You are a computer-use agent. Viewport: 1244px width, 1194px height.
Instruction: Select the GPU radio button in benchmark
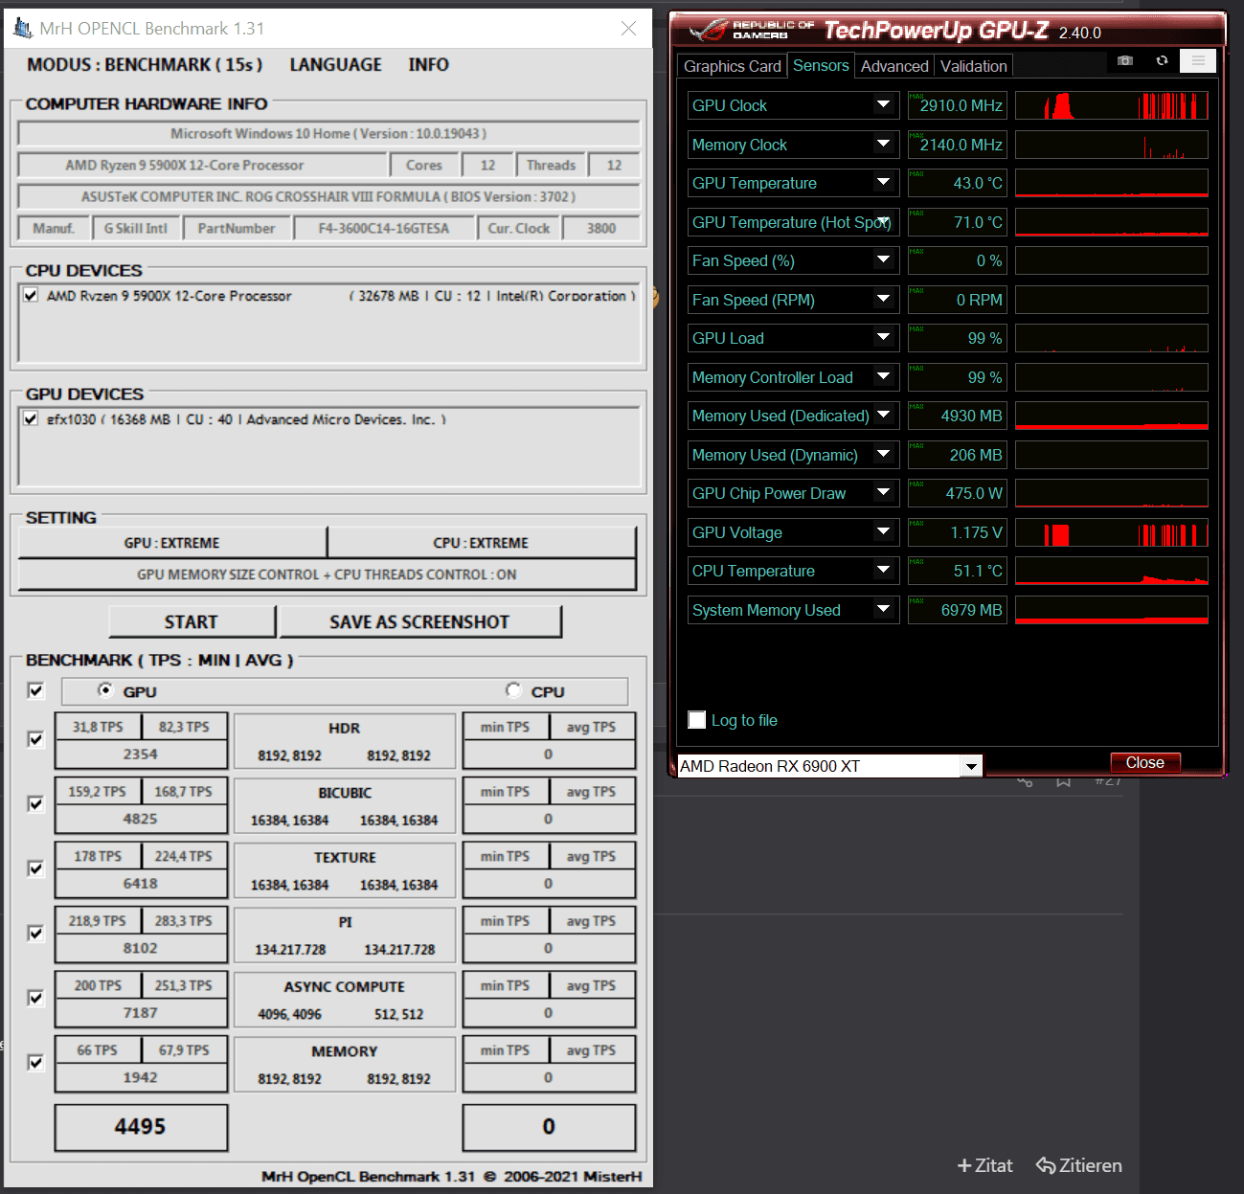click(106, 690)
